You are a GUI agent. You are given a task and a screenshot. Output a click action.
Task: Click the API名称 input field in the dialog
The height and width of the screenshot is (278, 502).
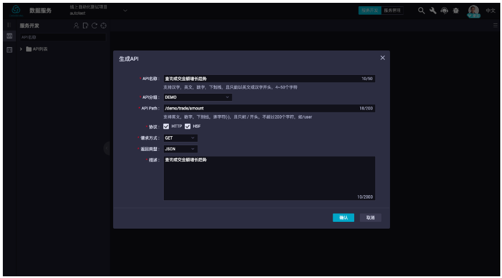tap(269, 79)
